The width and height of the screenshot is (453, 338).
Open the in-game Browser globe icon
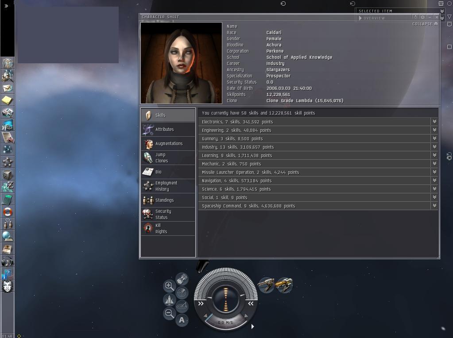[8, 236]
